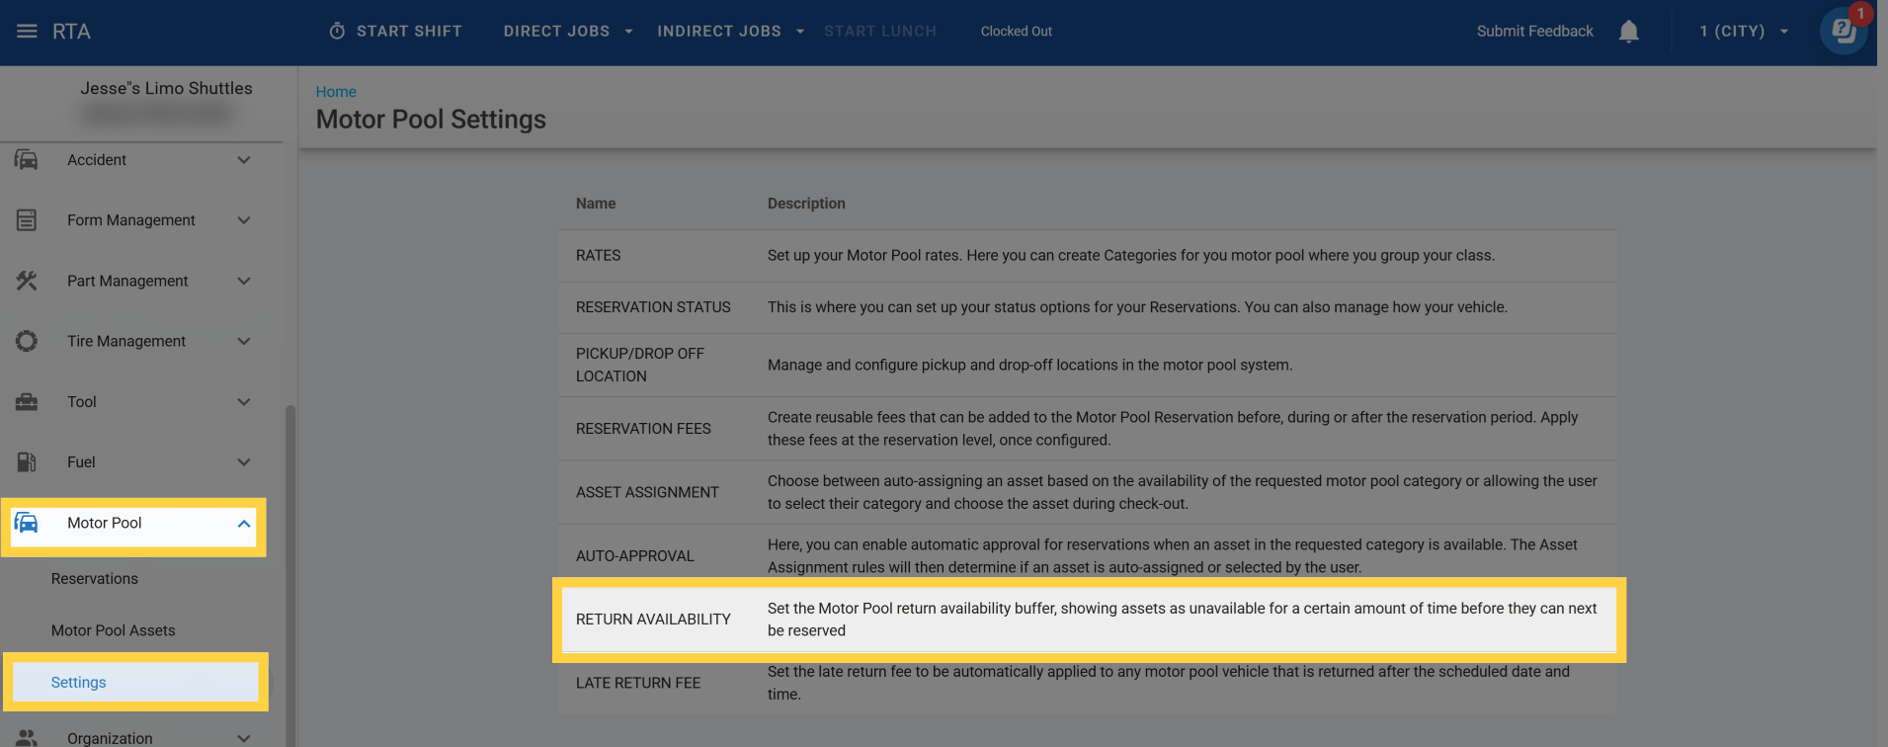Select Motor Pool Assets in sidebar
The width and height of the screenshot is (1888, 747).
pyautogui.click(x=114, y=630)
